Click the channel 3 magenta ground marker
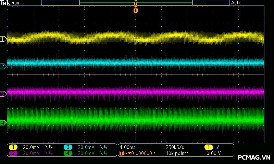This screenshot has width=274, height=164. tap(3, 94)
